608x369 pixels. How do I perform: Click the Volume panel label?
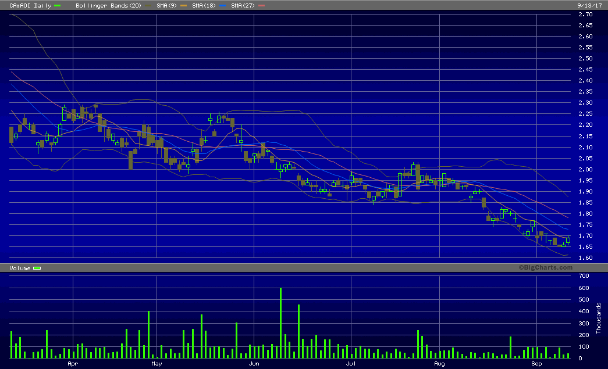pyautogui.click(x=20, y=268)
